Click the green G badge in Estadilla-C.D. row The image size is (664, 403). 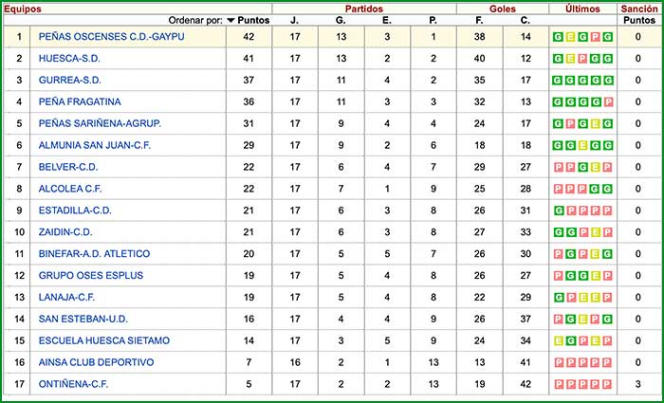558,211
